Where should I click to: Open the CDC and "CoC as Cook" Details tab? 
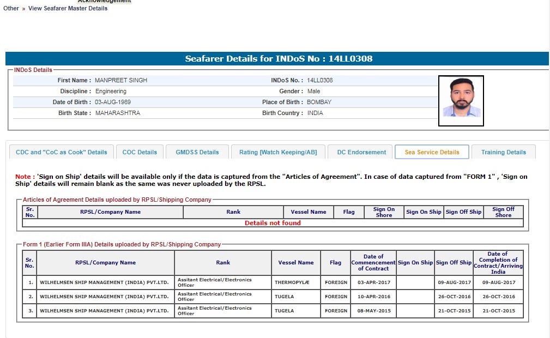[x=62, y=152]
